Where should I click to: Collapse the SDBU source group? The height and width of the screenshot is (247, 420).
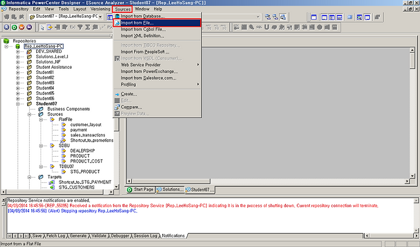click(x=41, y=146)
